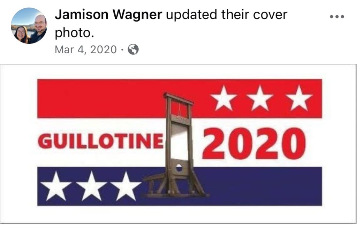
Task: Click the word "photo." under the name
Action: pyautogui.click(x=75, y=33)
